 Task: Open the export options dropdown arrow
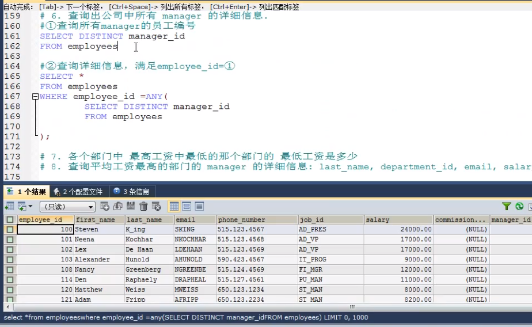pyautogui.click(x=31, y=206)
